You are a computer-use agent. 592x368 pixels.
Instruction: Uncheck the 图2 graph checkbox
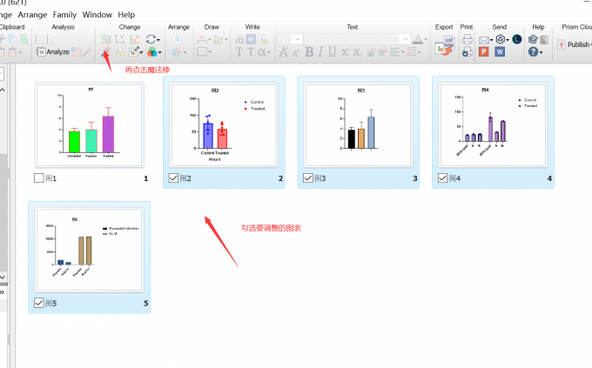pos(173,178)
